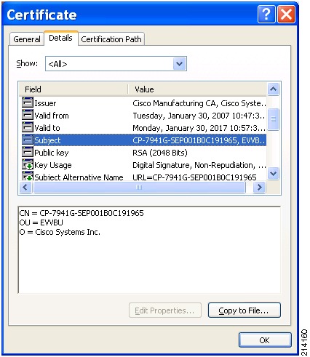This screenshot has width=310, height=357.
Task: Click the field list scroll down arrow
Action: 273,174
